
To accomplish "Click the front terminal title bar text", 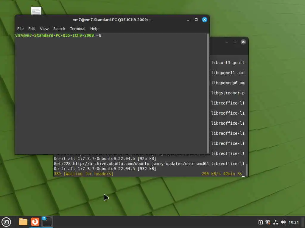I will click(112, 20).
